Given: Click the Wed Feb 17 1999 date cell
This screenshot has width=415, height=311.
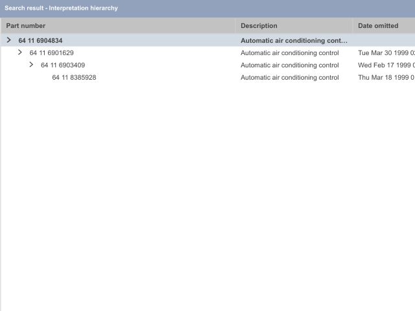Looking at the screenshot, I should (386, 65).
